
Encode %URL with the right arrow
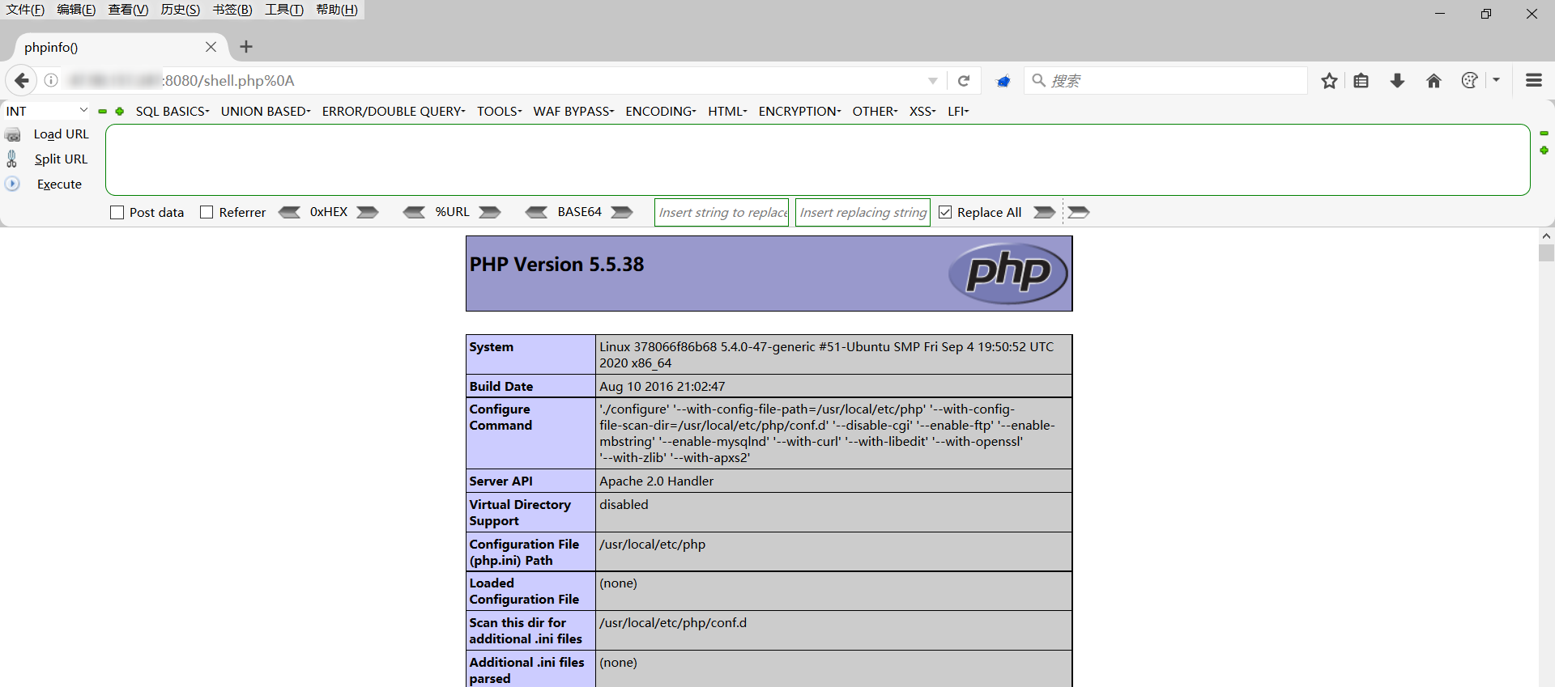coord(489,212)
